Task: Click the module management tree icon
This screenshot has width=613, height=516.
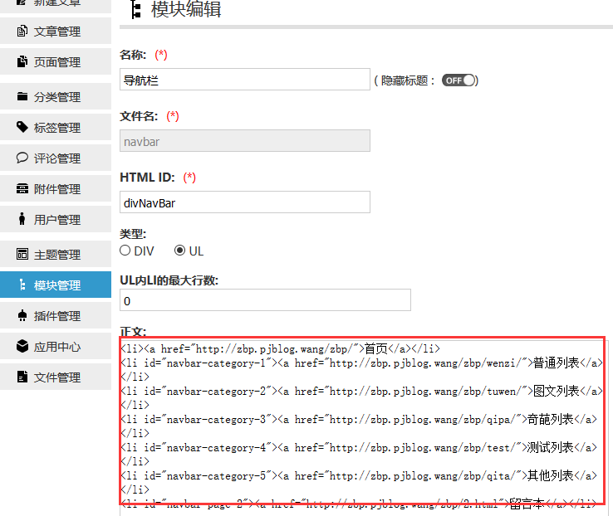Action: pos(22,285)
